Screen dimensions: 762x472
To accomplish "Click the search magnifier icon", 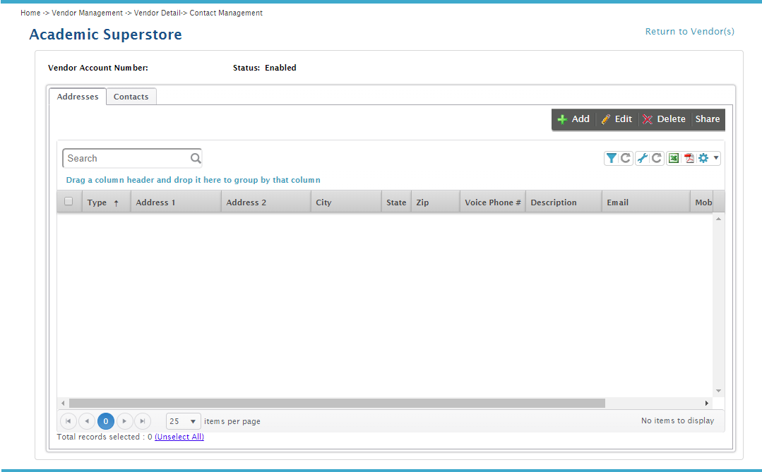I will click(x=196, y=158).
